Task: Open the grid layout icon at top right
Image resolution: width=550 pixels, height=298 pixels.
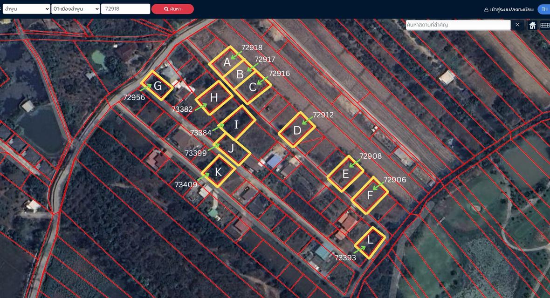Action: pos(545,25)
